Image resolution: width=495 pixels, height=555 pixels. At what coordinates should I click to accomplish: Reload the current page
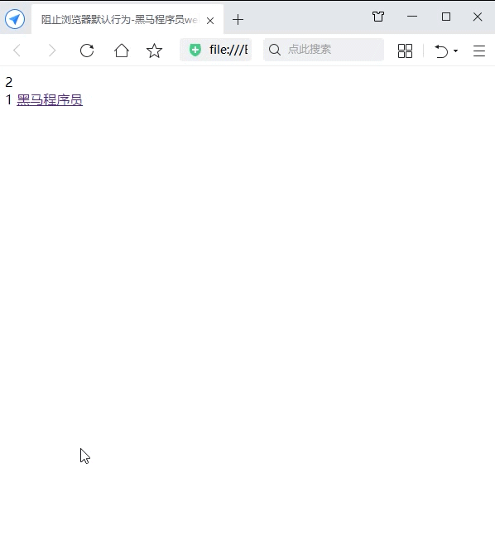tap(87, 51)
